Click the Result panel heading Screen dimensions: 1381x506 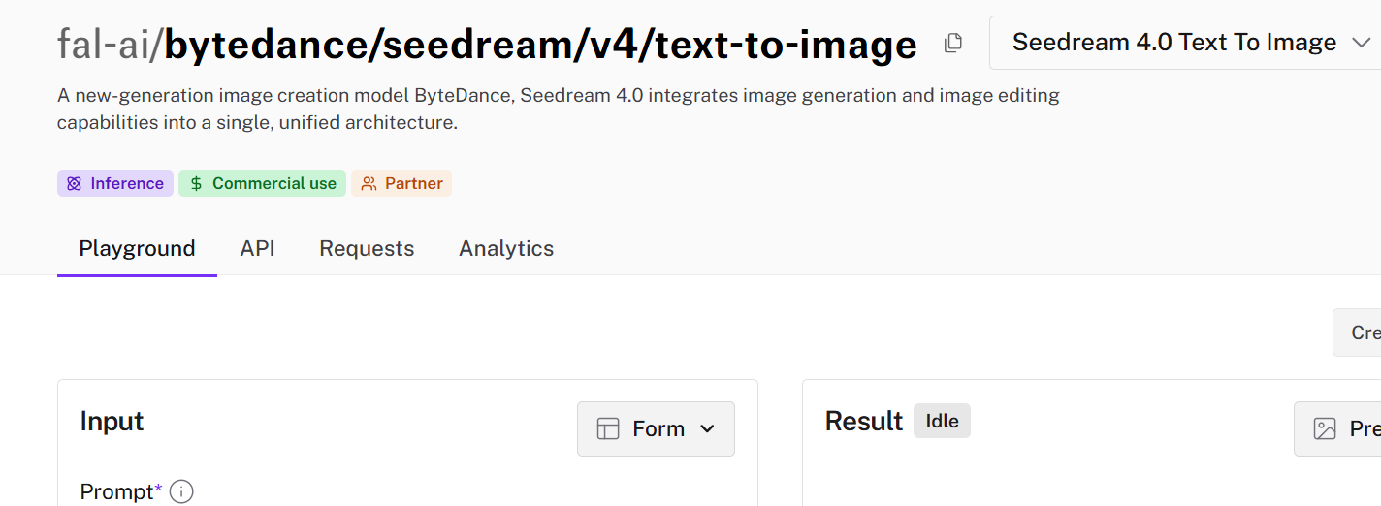tap(864, 421)
